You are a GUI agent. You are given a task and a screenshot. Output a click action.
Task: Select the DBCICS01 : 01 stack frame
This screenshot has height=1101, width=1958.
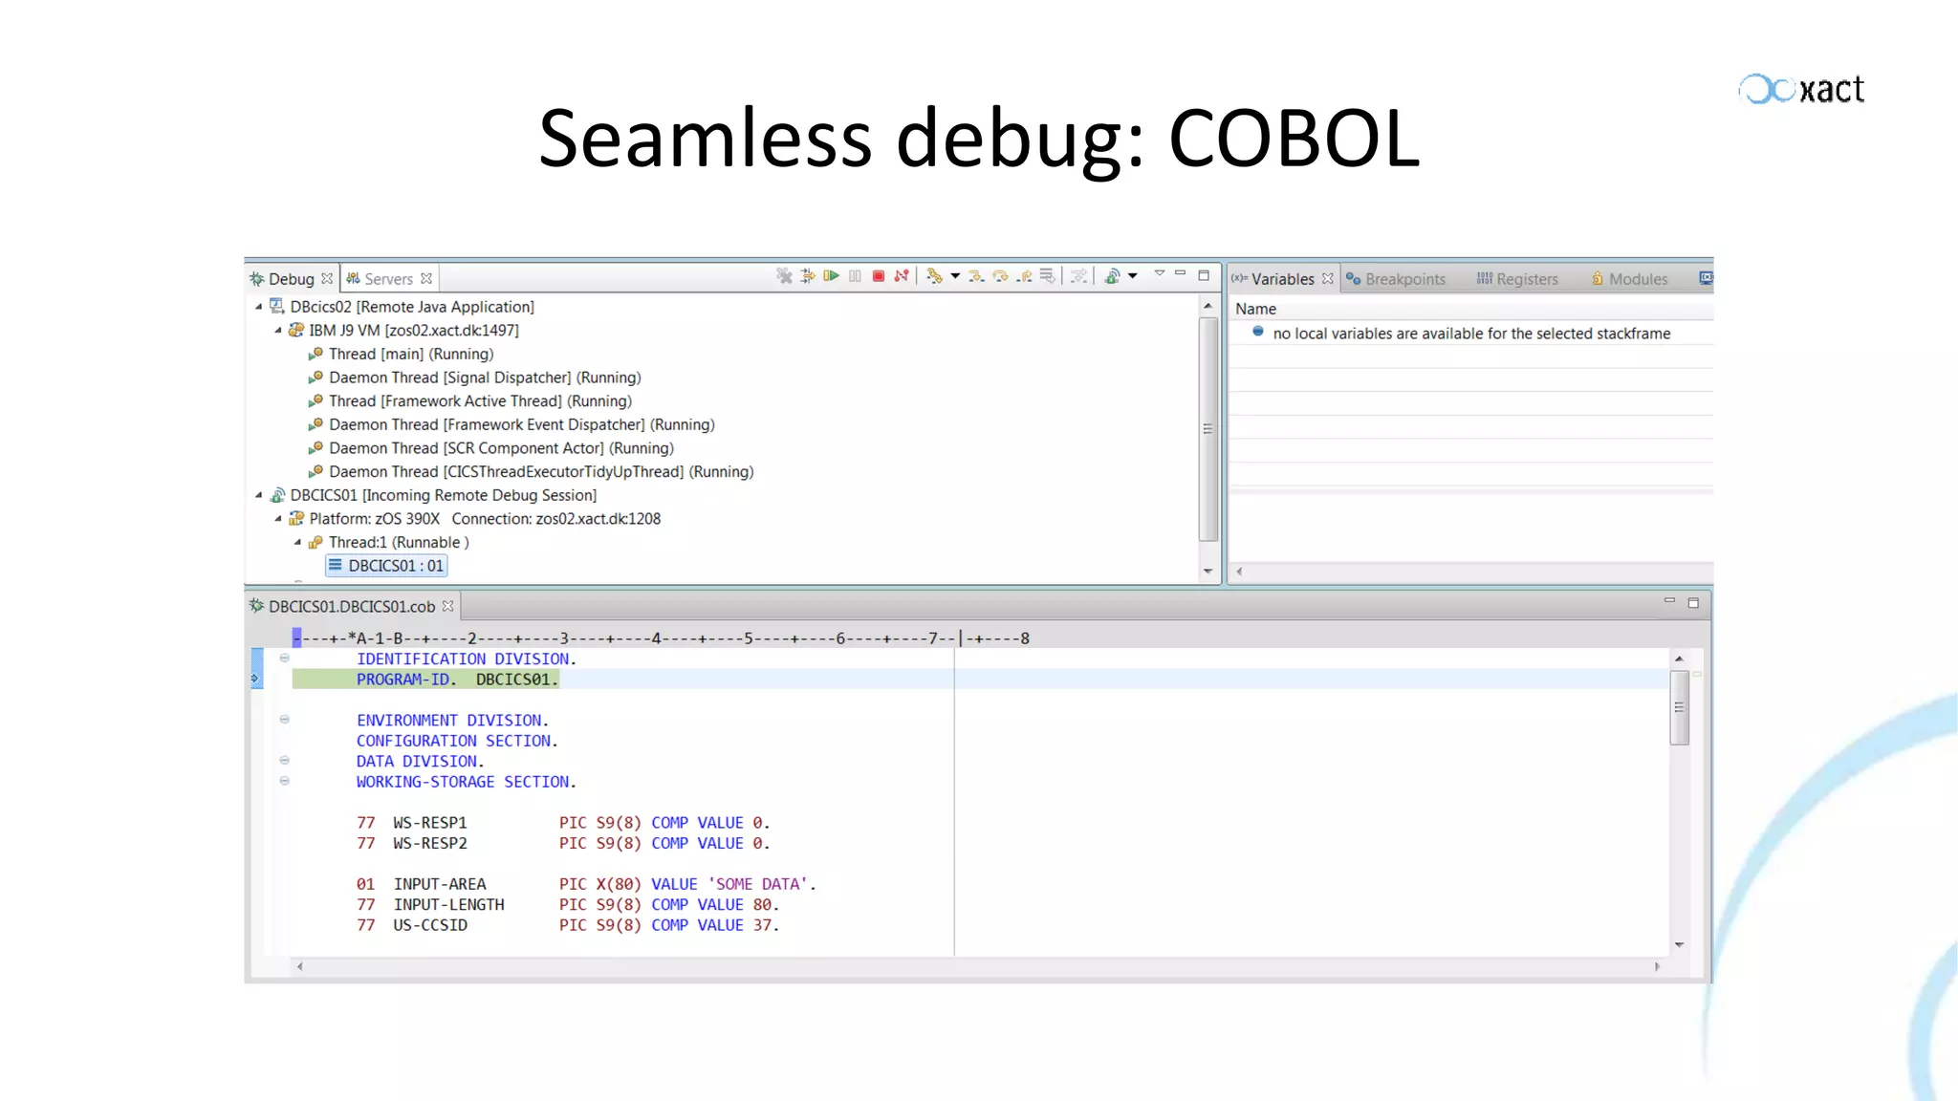386,566
